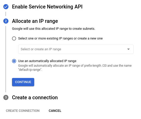The width and height of the screenshot is (141, 119).
Task: Go to the Create a connection step
Action: click(35, 97)
